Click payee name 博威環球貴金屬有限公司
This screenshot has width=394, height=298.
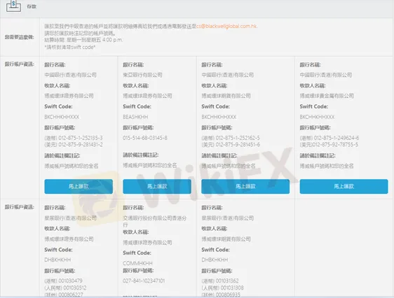(327, 96)
